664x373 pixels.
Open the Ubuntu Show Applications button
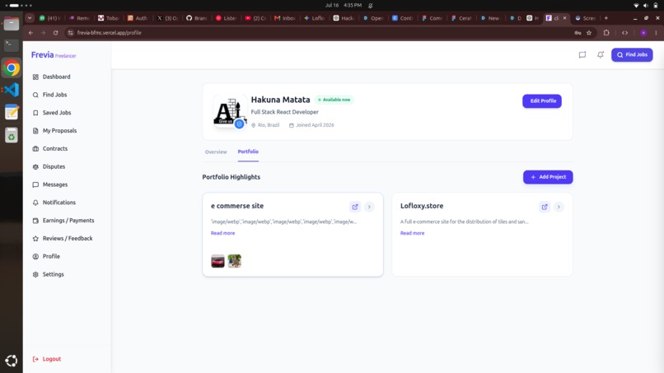coord(12,361)
